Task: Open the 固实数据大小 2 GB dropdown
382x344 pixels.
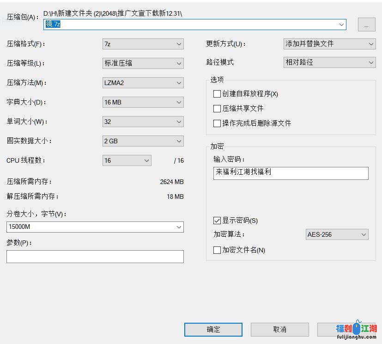Action: [143, 141]
